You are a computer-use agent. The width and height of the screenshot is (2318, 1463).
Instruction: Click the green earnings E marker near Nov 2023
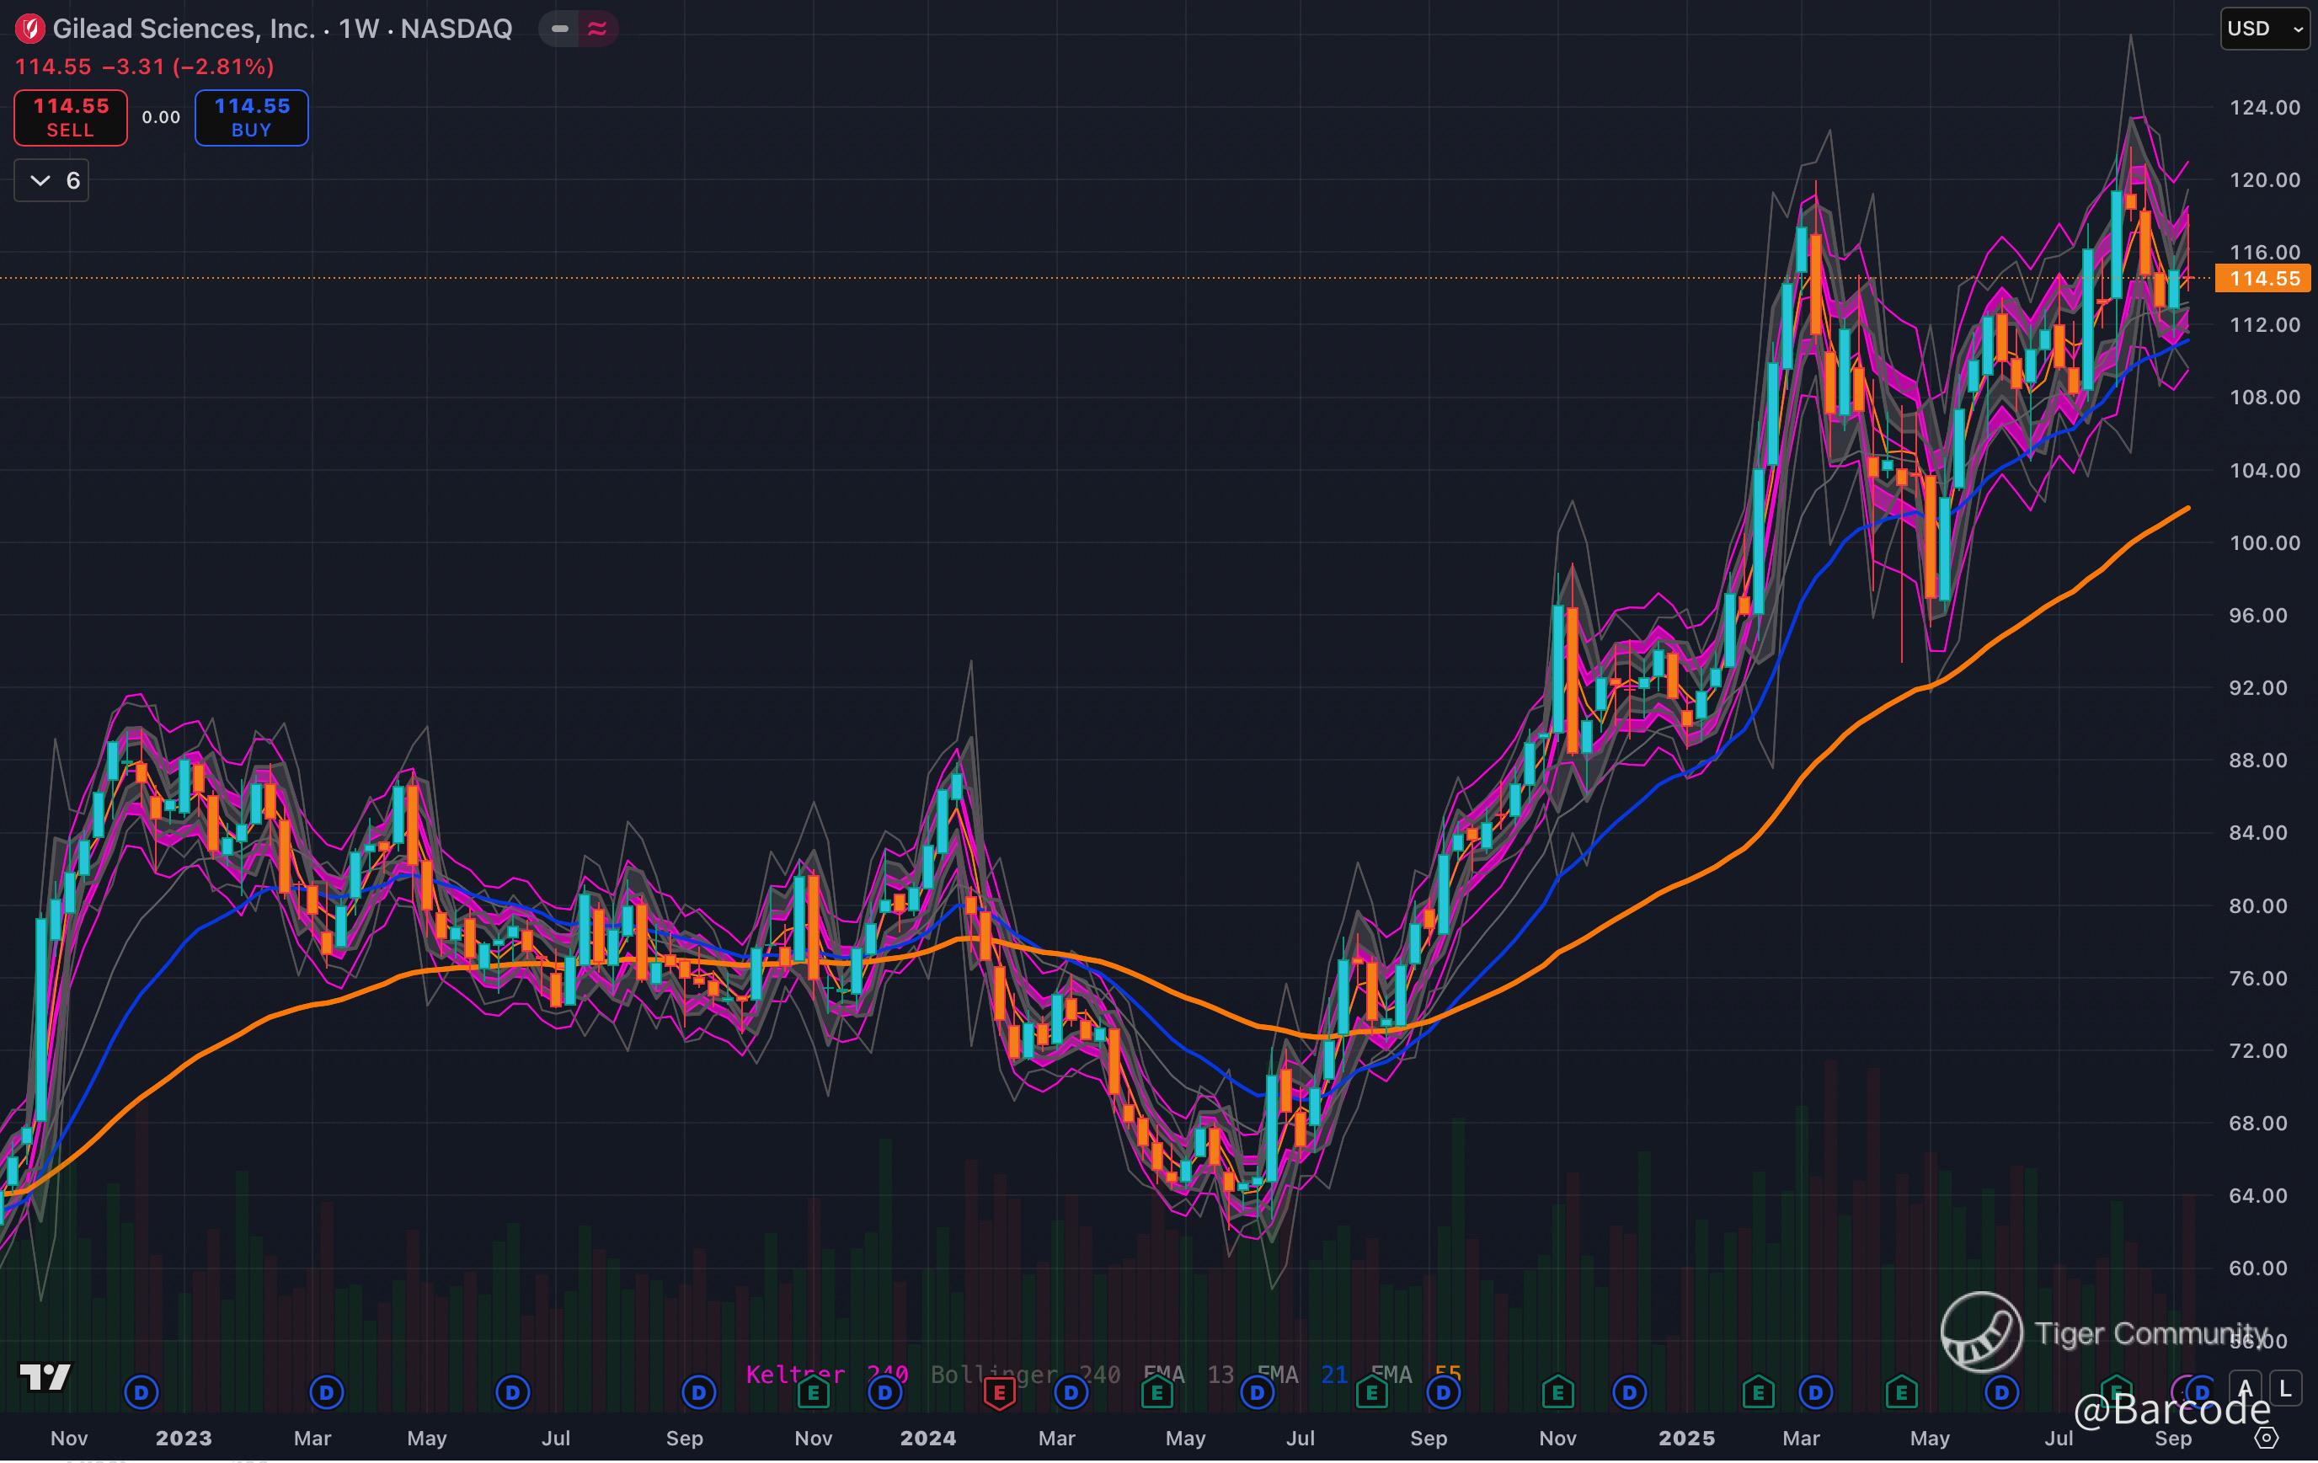(814, 1391)
